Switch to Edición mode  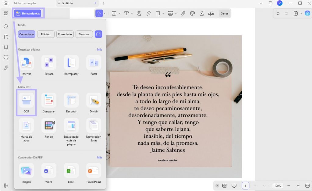46,34
